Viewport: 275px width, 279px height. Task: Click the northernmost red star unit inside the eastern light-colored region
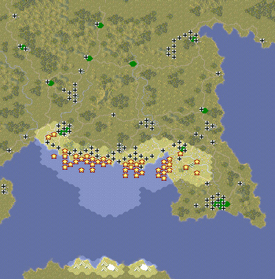197,161
